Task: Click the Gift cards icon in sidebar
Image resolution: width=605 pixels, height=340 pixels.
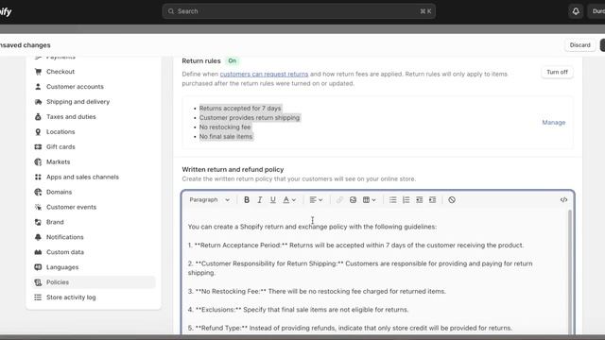Action: point(38,147)
